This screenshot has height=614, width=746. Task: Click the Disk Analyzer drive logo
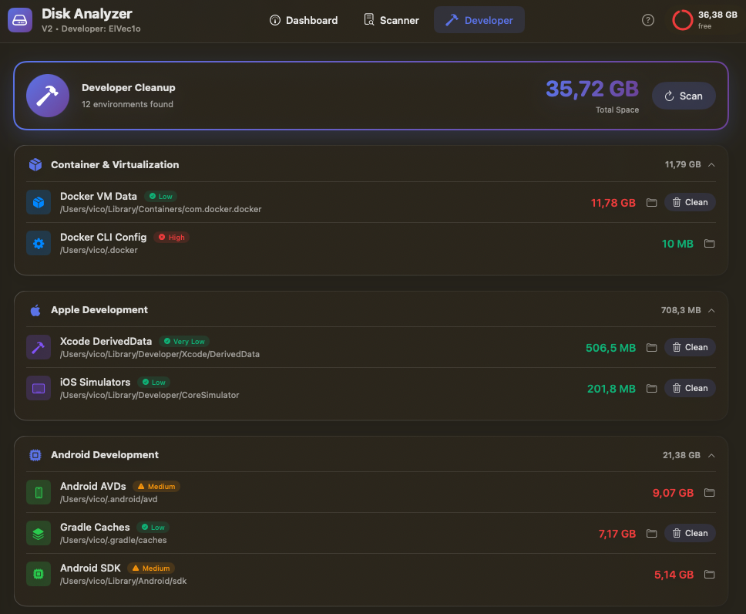point(19,19)
